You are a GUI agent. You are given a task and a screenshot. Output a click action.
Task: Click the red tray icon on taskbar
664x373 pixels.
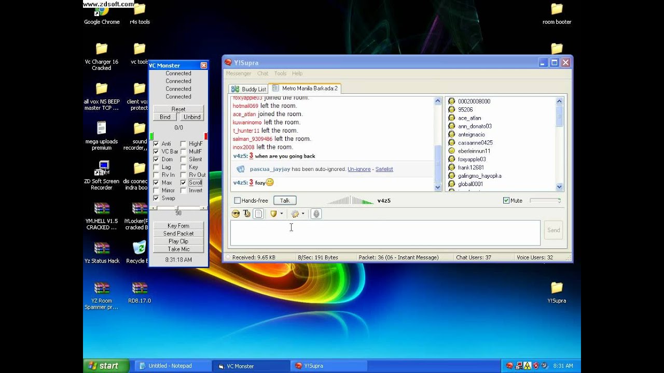click(x=509, y=366)
